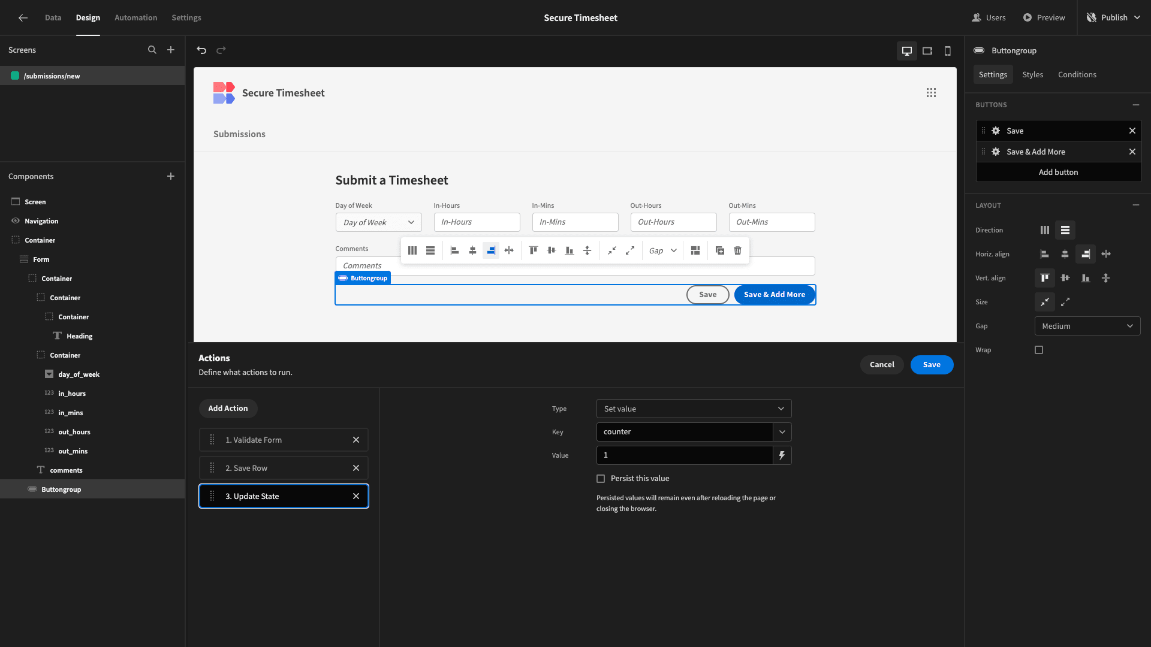Choose grow size option in Layout panel
This screenshot has height=647, width=1151.
[1065, 302]
